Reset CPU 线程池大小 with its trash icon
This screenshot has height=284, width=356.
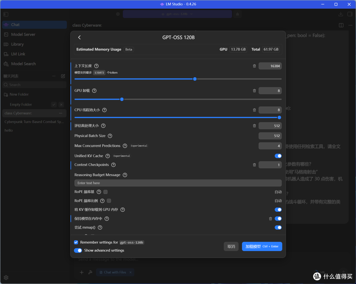254,110
